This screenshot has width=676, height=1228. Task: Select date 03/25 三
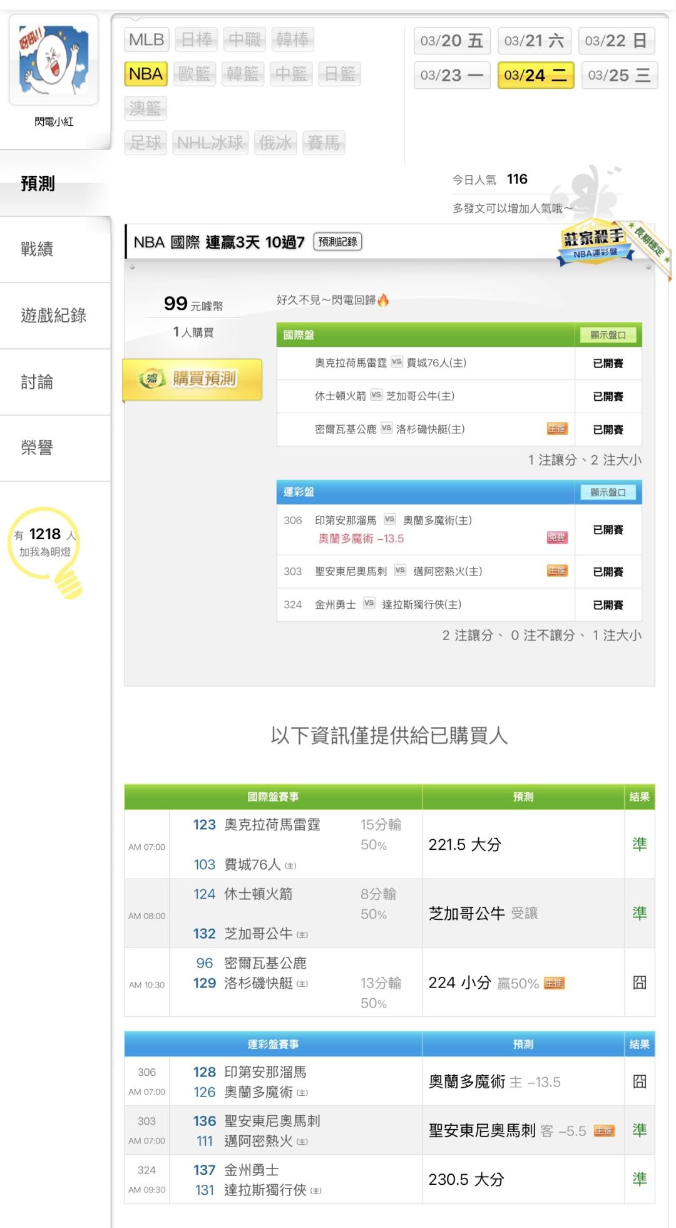(619, 76)
